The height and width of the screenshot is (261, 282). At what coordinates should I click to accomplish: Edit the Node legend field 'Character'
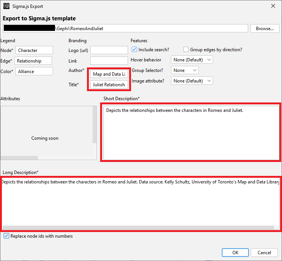click(x=34, y=50)
